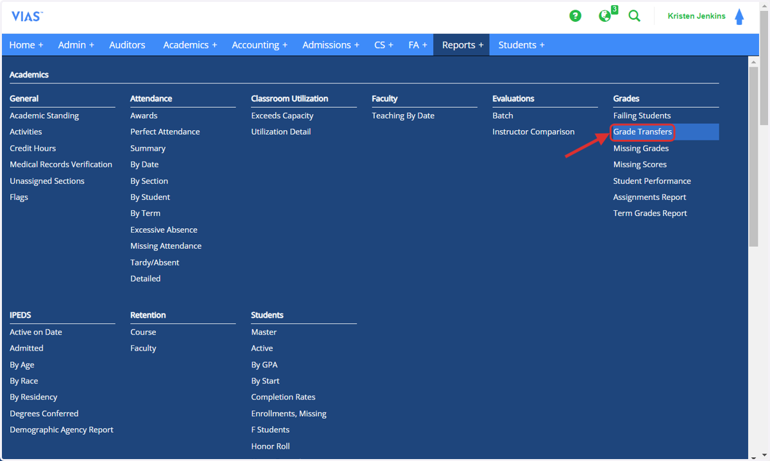Open Excessive Absence report

[x=164, y=230]
